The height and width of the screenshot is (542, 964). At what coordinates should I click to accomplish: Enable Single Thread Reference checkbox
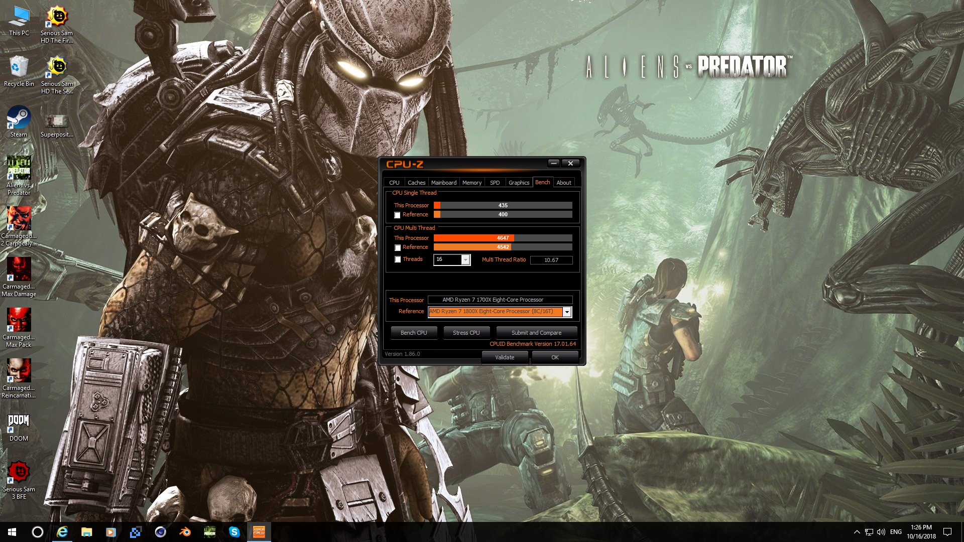(x=397, y=215)
